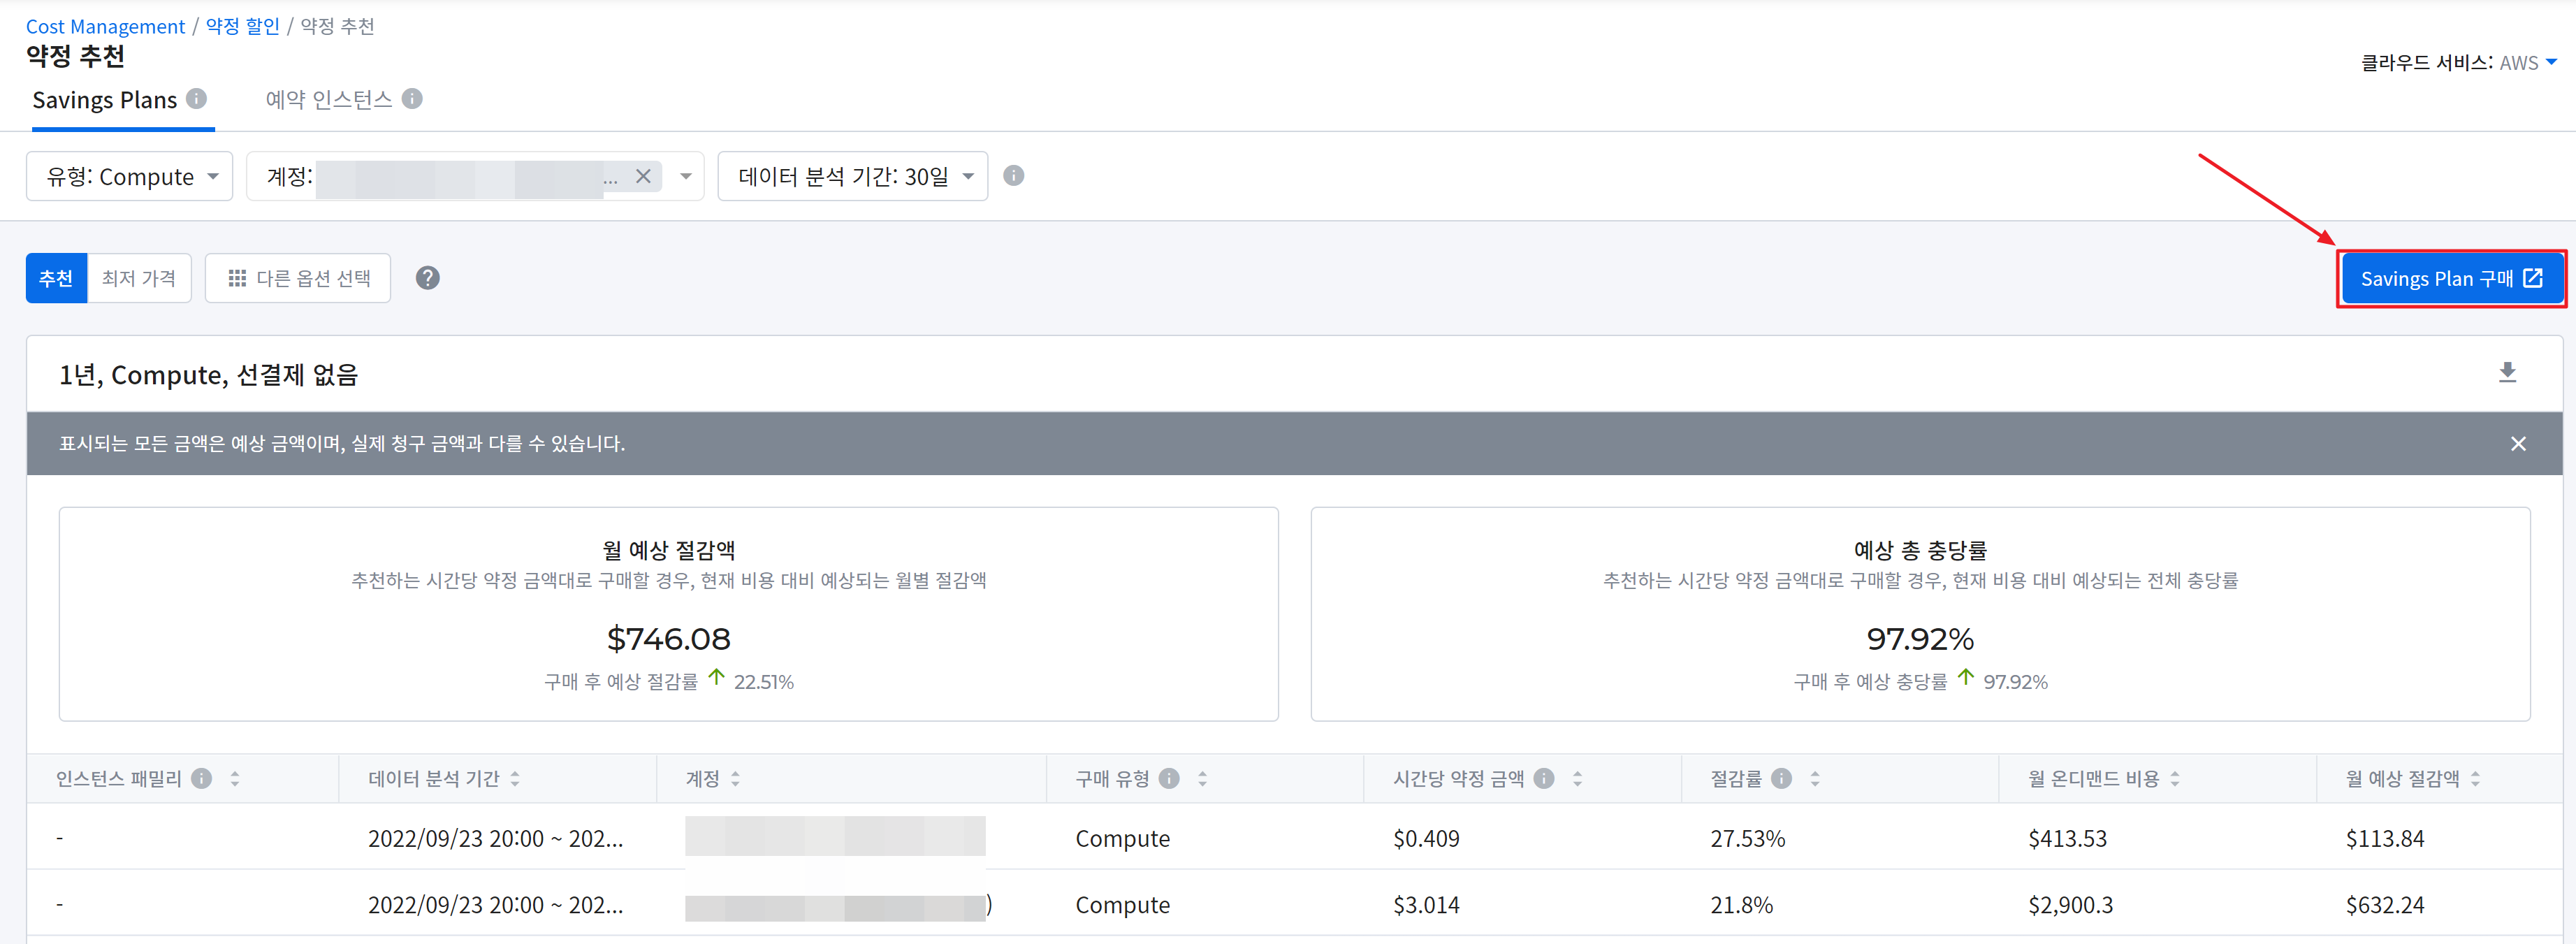Open Cost Management breadcrumb link
Image resolution: width=2576 pixels, height=944 pixels.
pyautogui.click(x=105, y=26)
